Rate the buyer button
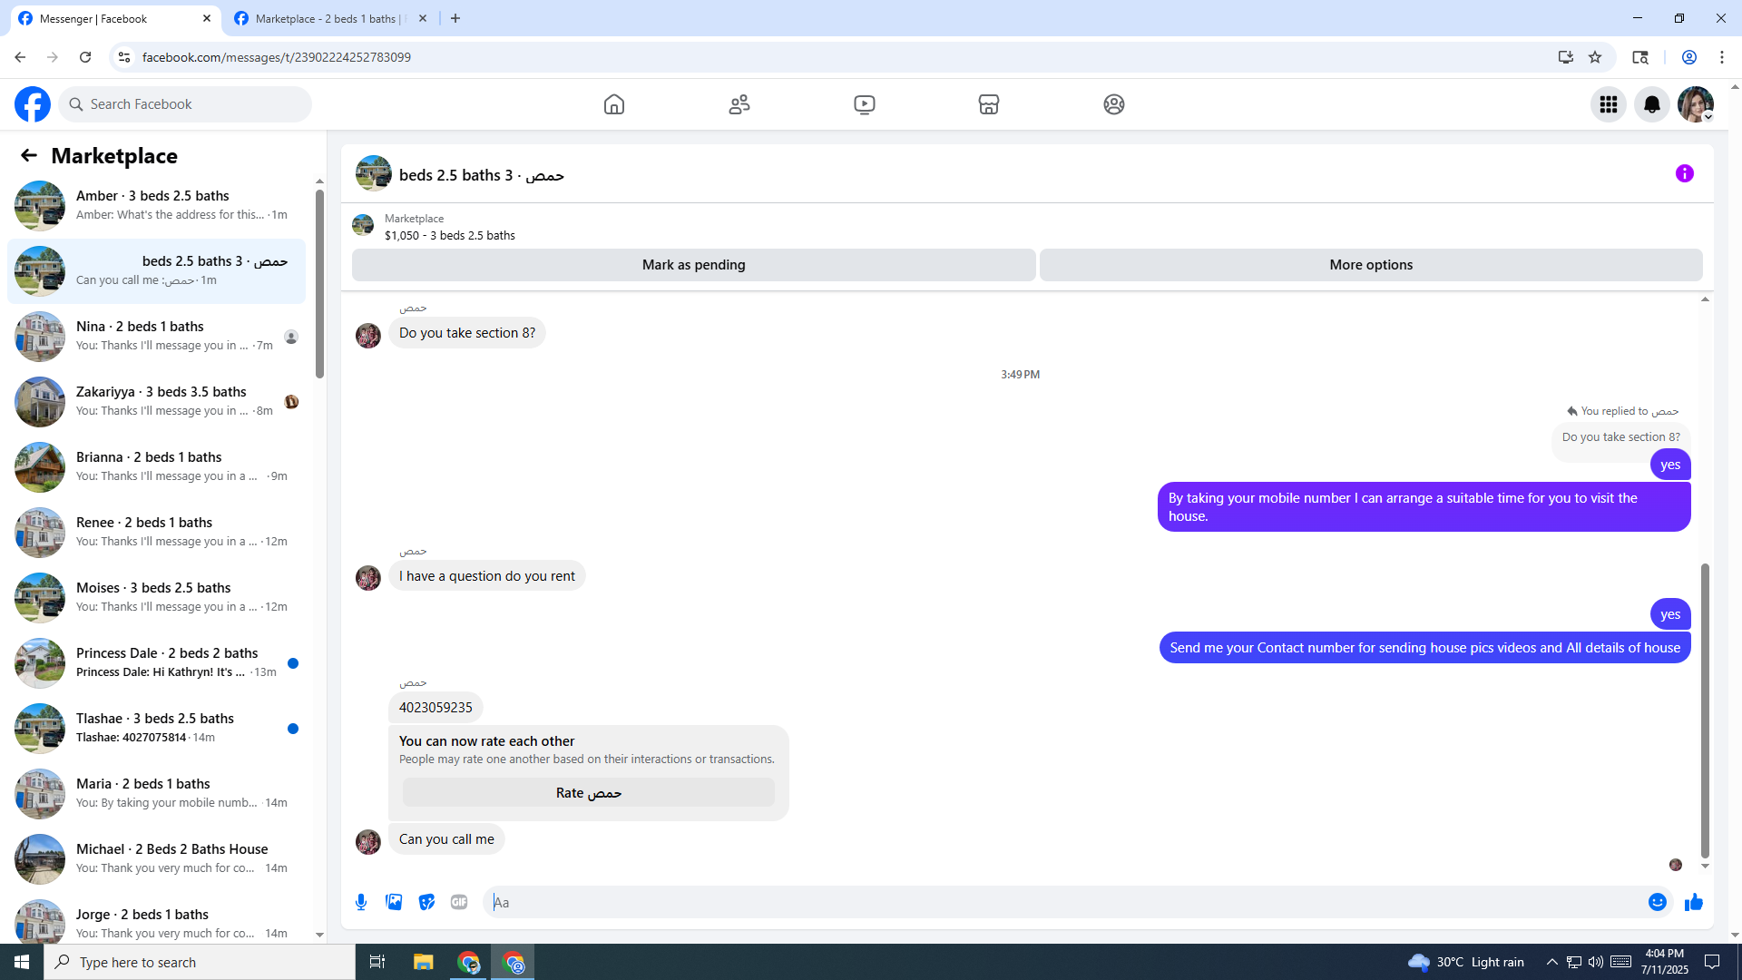The width and height of the screenshot is (1742, 980). point(589,793)
